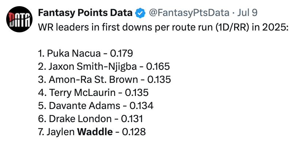Click the word Data in the avatar logo
This screenshot has height=141, width=301.
[19, 20]
